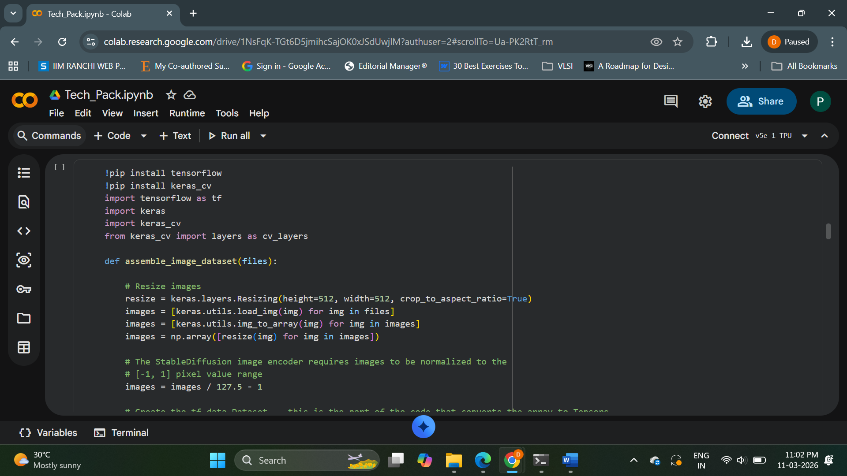Open the Insert menu

pos(146,113)
